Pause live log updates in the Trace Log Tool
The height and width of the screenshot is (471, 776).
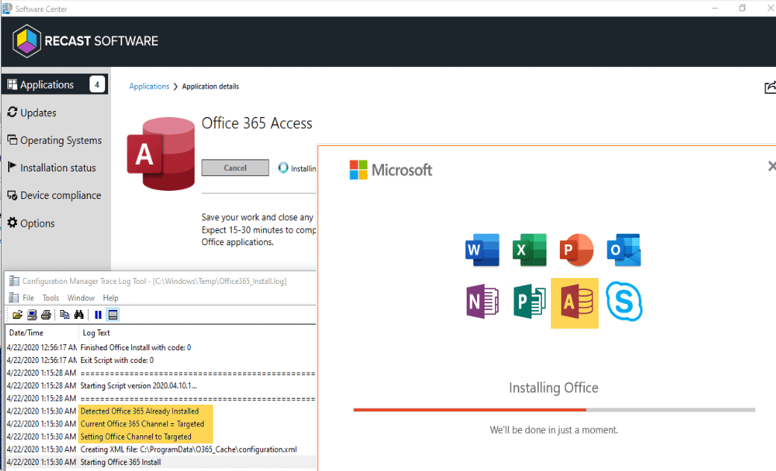(98, 314)
